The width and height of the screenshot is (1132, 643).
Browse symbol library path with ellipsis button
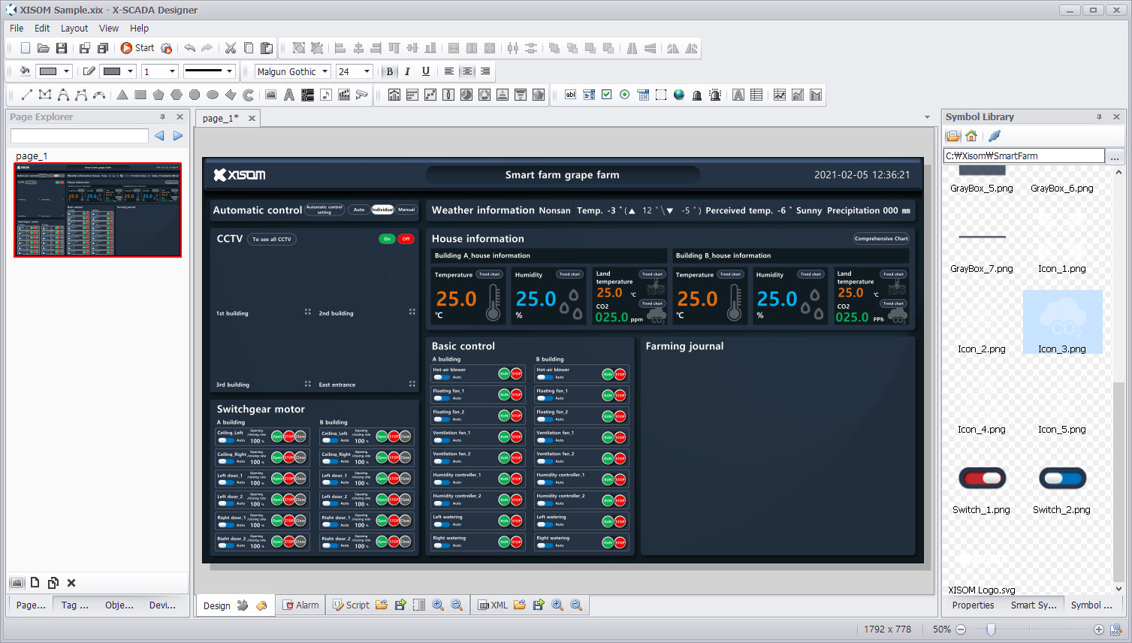1115,155
